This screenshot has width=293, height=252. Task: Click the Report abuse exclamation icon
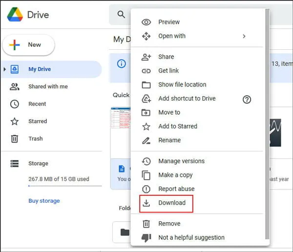coord(146,189)
